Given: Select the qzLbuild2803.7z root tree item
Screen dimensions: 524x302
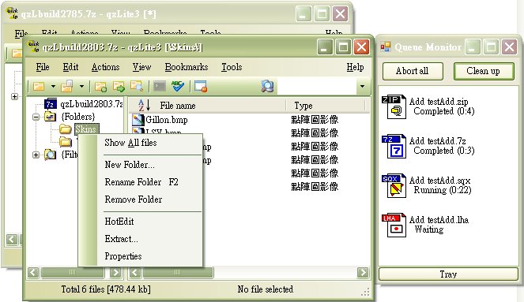Looking at the screenshot, I should 92,104.
